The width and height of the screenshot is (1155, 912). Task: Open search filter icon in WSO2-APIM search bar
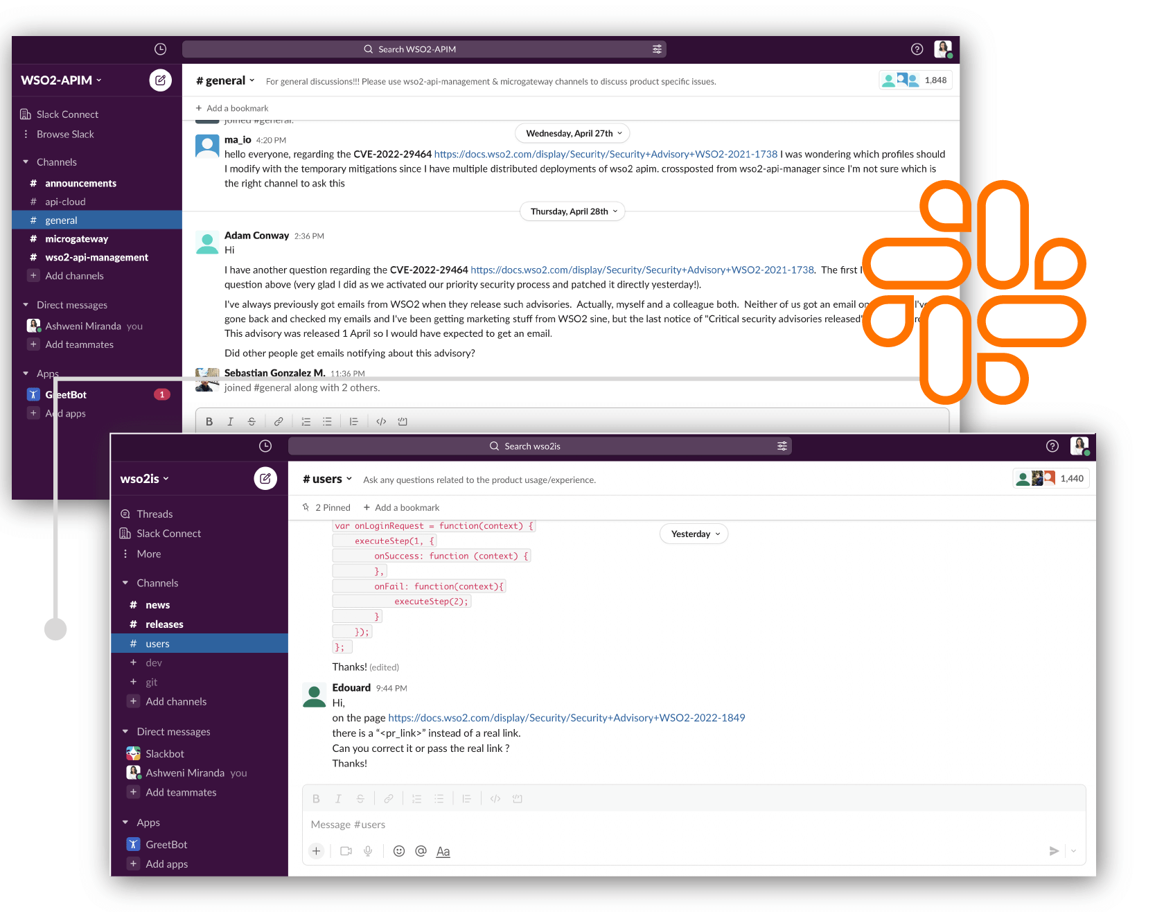(x=657, y=49)
